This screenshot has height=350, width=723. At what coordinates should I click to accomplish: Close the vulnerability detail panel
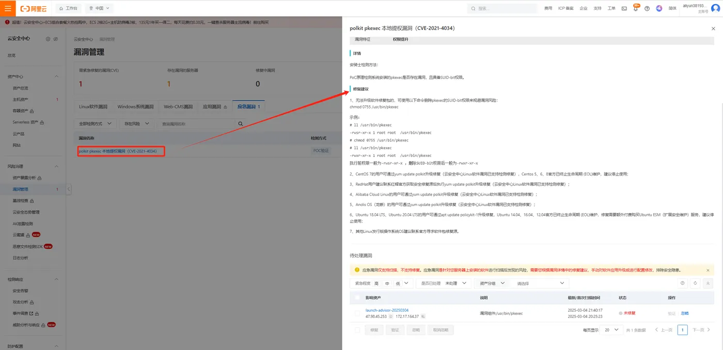[x=713, y=28]
